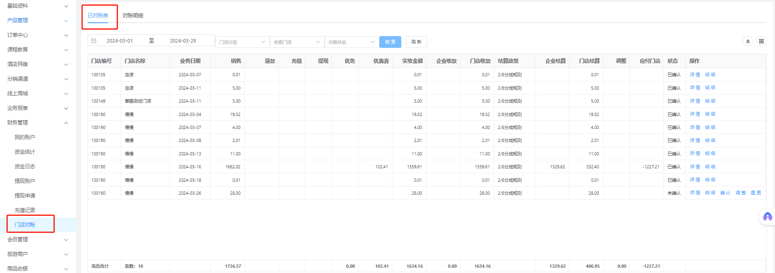The width and height of the screenshot is (775, 273).
Task: Go to 资金统计 in the sidebar
Action: (x=25, y=152)
